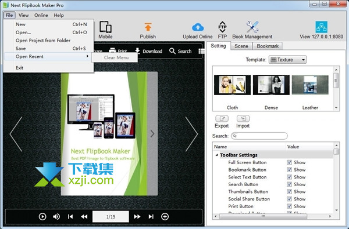Toggle Social Share Button Show checkbox

289,199
